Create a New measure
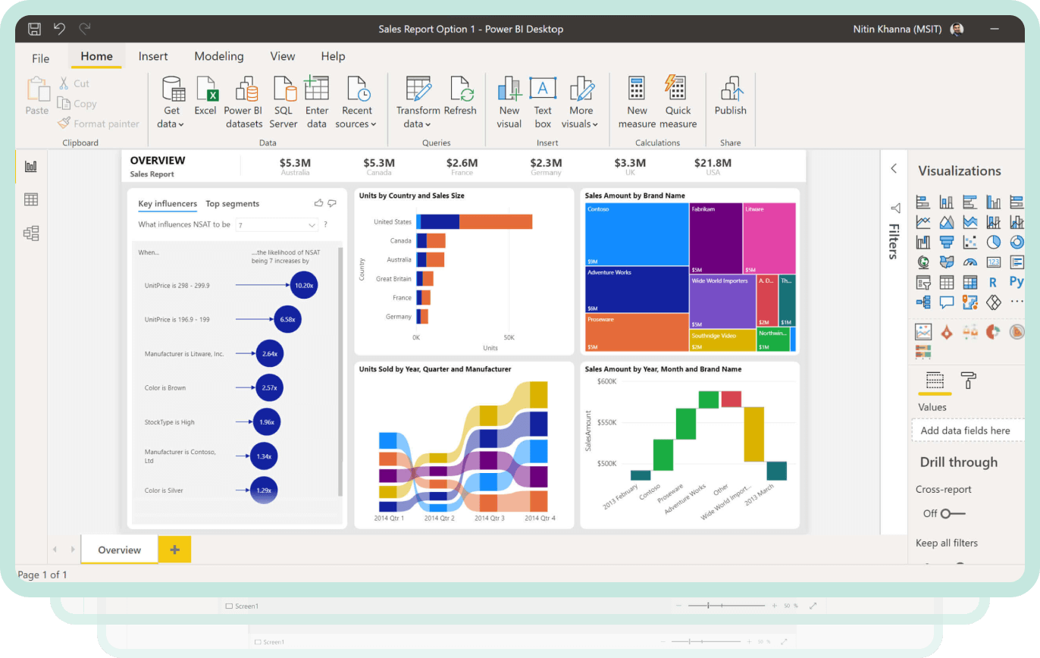The width and height of the screenshot is (1040, 658). pos(637,102)
